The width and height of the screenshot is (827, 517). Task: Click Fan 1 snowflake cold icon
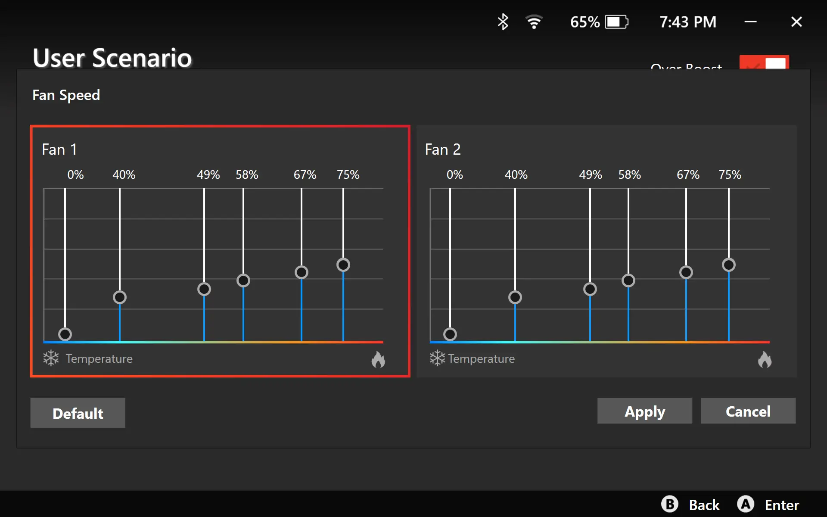point(51,358)
